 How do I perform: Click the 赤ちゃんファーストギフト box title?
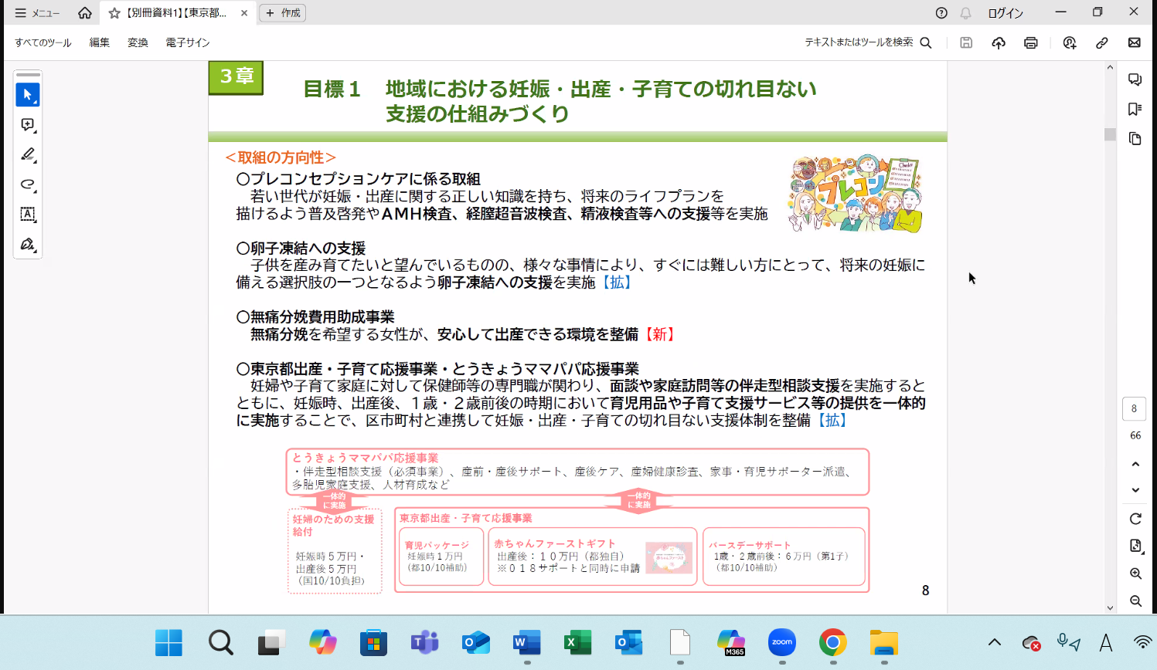pos(555,543)
